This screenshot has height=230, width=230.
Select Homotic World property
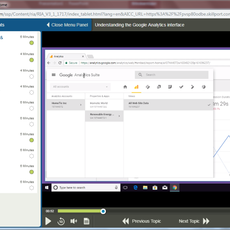104,105
